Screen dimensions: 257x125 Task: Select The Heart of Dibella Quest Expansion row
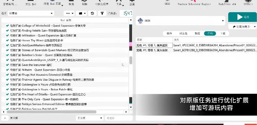click(x=65, y=94)
